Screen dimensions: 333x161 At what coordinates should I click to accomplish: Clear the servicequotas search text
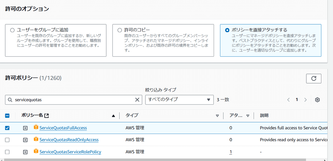(x=137, y=100)
